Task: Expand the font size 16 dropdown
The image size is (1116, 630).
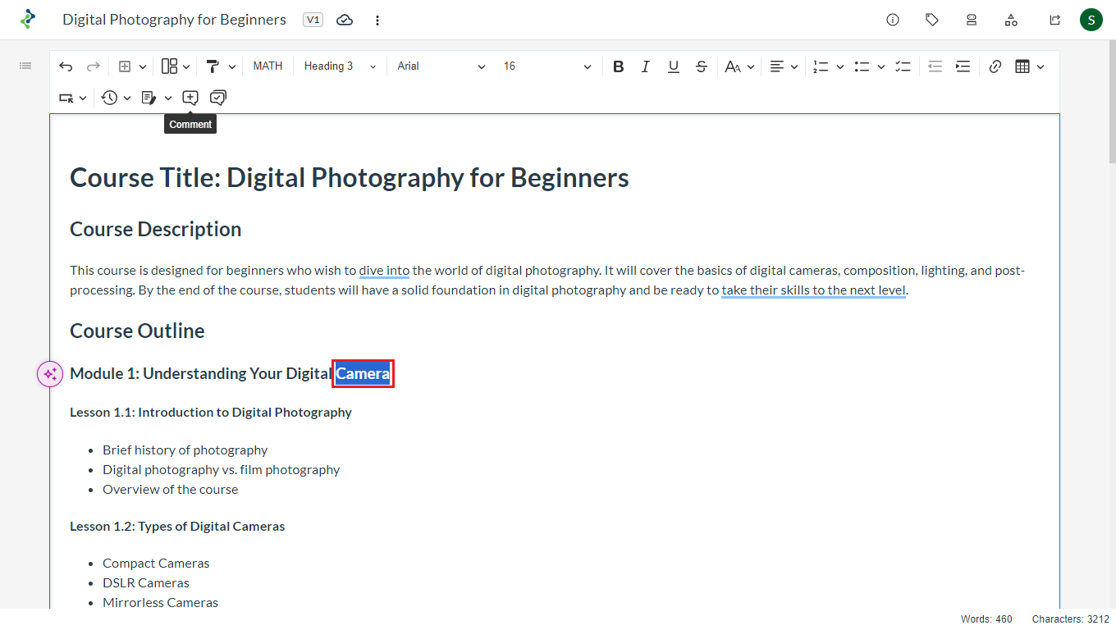Action: pos(547,66)
